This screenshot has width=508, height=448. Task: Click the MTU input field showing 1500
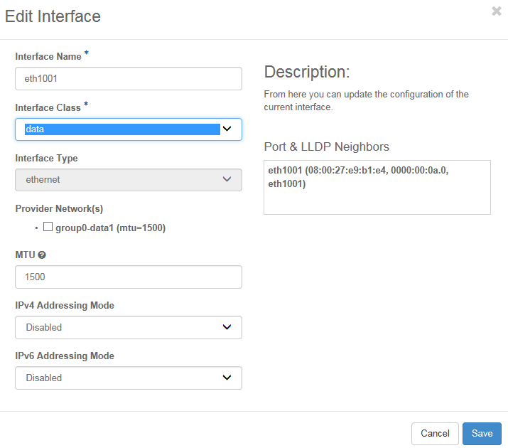pyautogui.click(x=128, y=277)
